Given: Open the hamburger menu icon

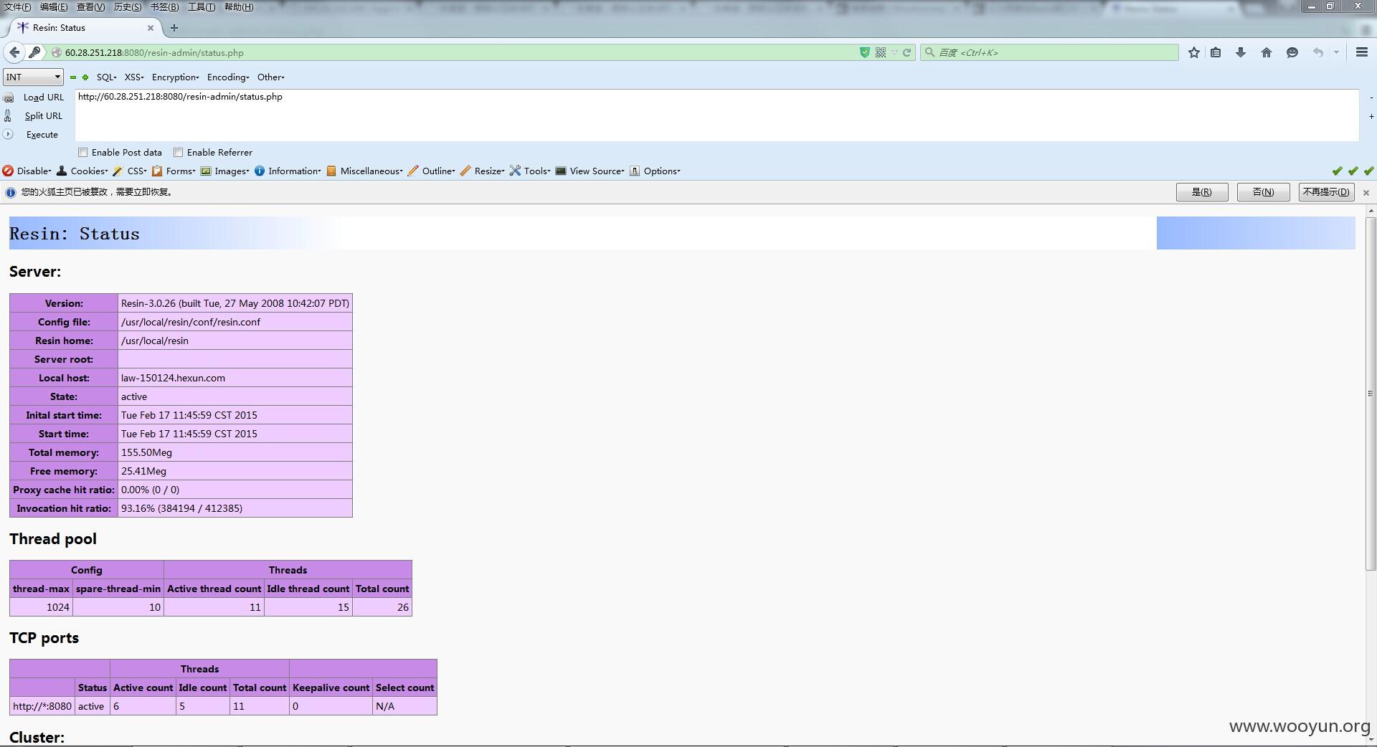Looking at the screenshot, I should pos(1362,52).
